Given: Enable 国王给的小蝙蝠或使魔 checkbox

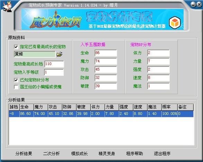Looking at the screenshot, I should 16,87.
